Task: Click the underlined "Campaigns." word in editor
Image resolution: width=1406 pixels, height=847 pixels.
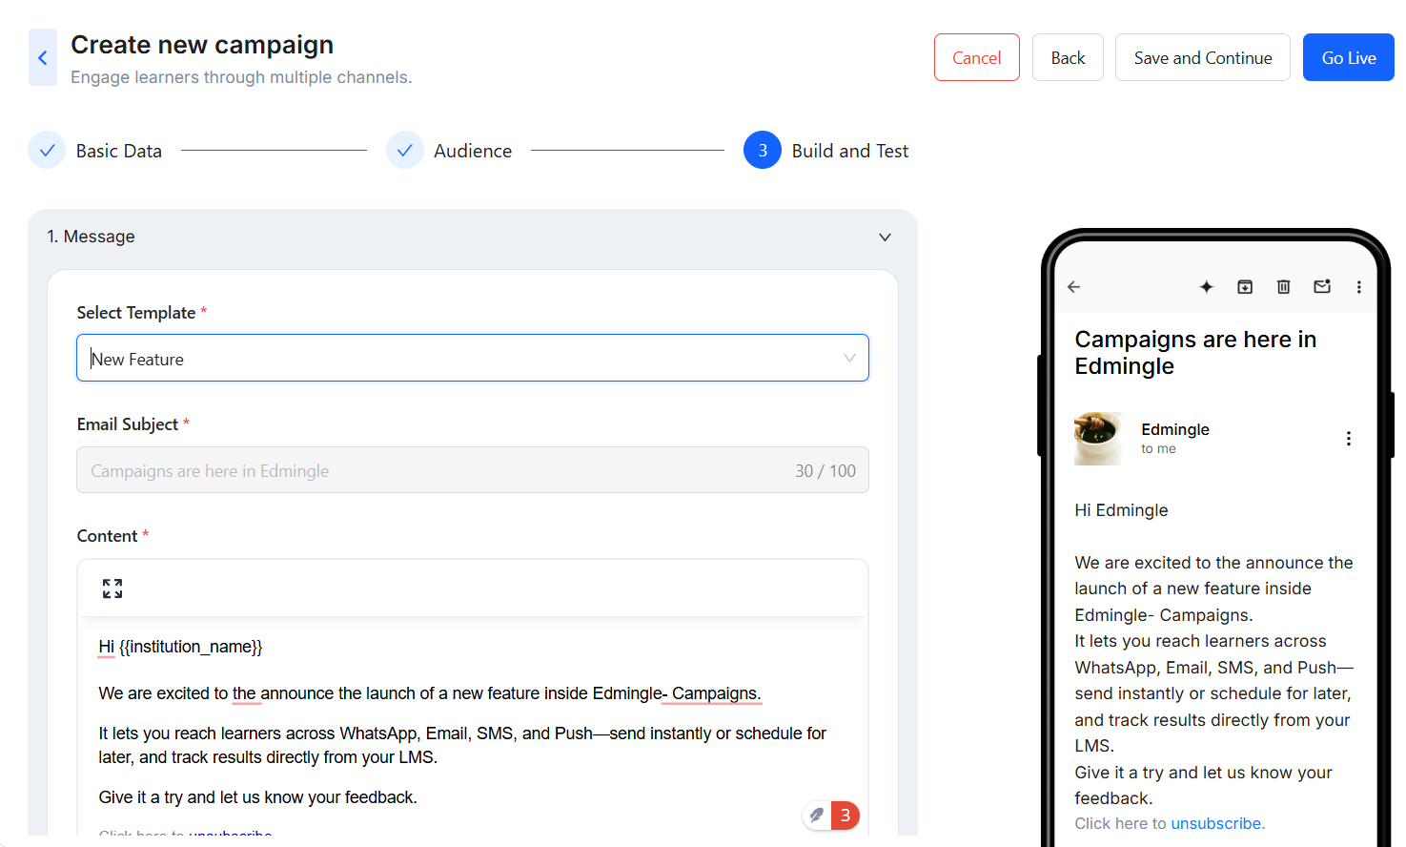Action: 716,693
